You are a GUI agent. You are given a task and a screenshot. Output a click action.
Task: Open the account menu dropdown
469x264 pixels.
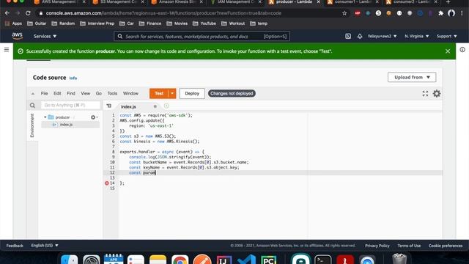coord(383,36)
